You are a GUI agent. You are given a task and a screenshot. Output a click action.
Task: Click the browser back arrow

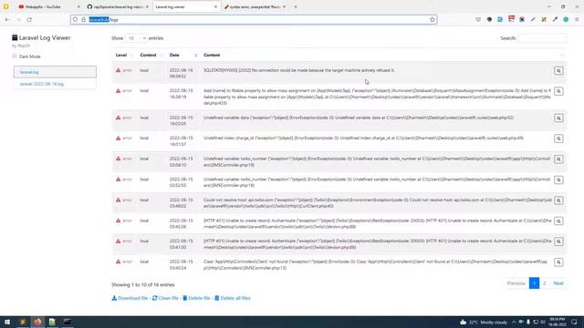tap(7, 19)
